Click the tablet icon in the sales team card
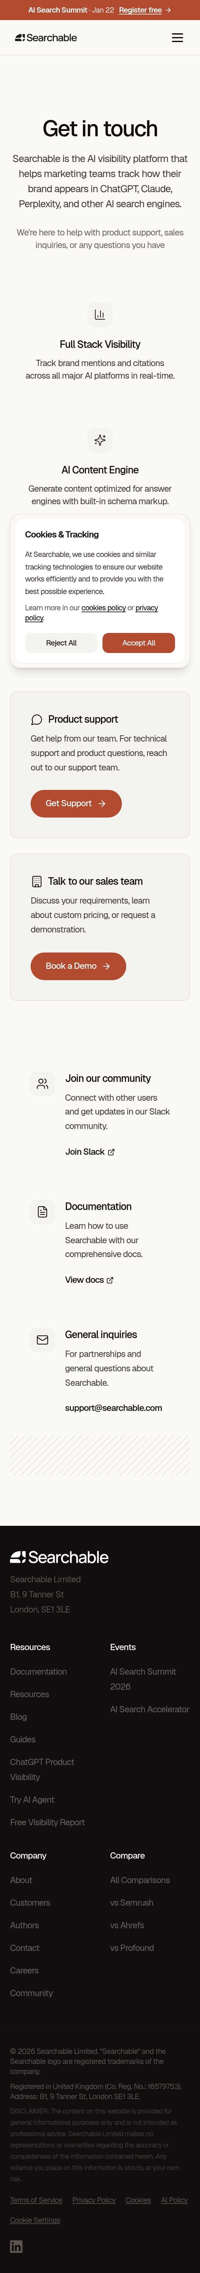 36,881
